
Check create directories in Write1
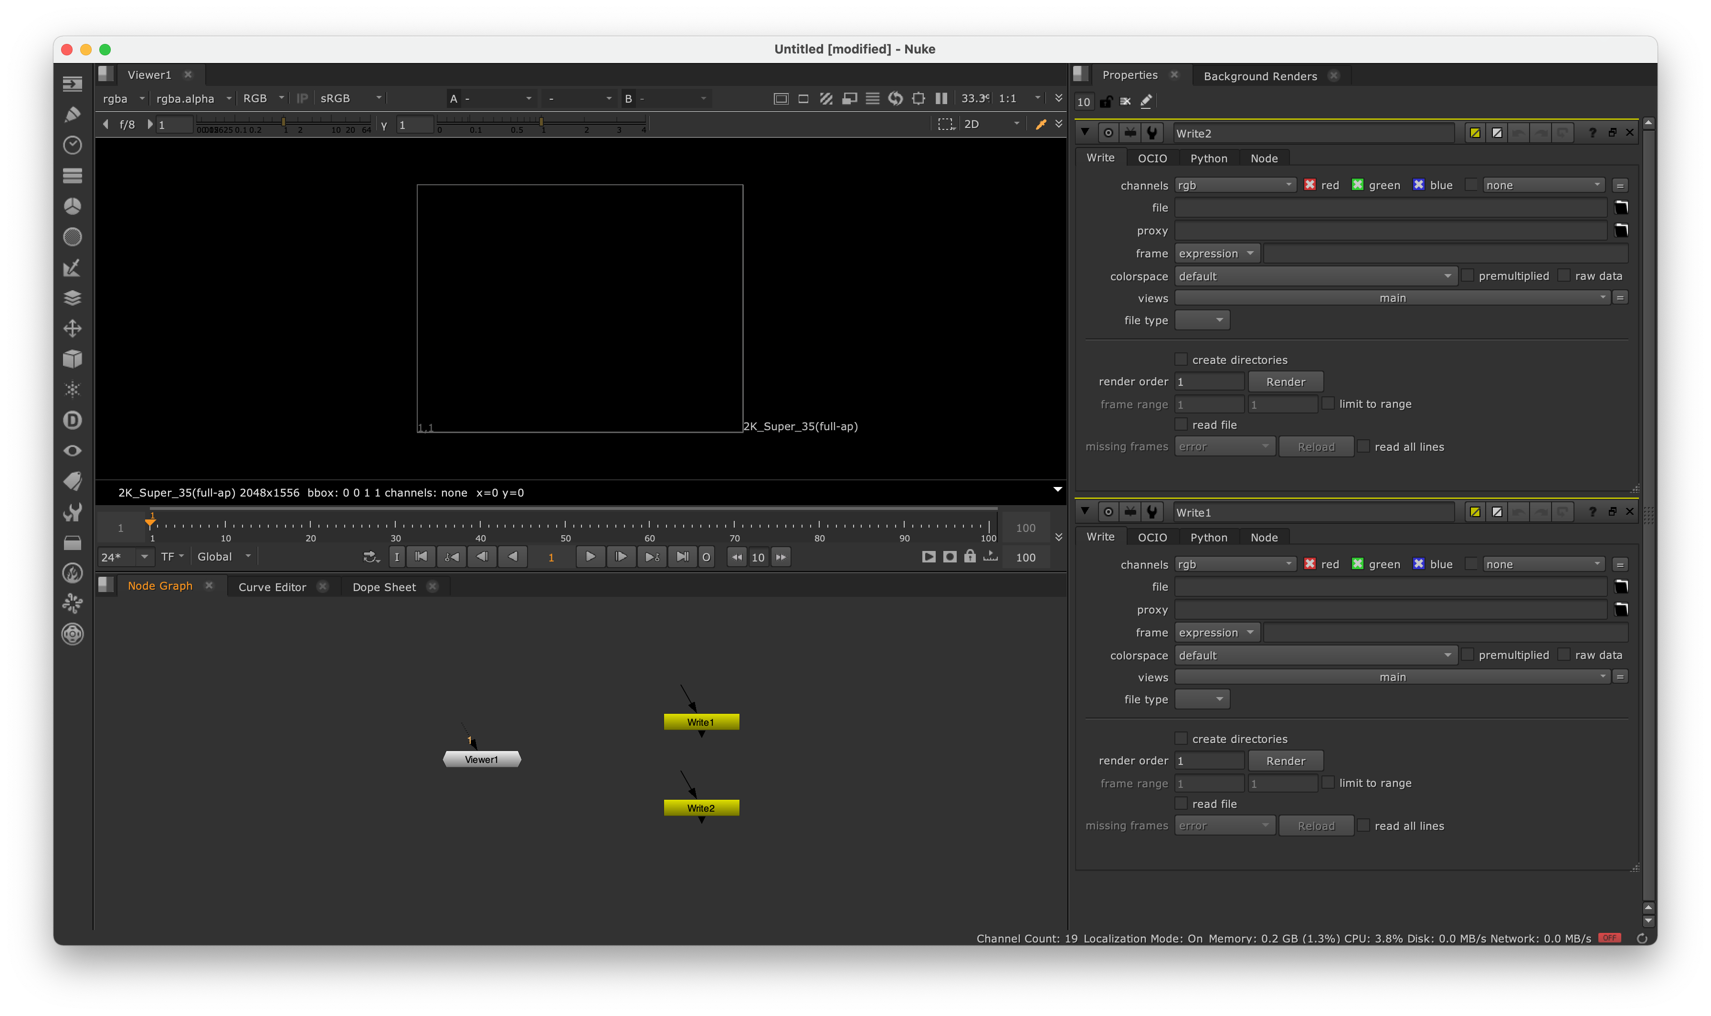pos(1181,739)
